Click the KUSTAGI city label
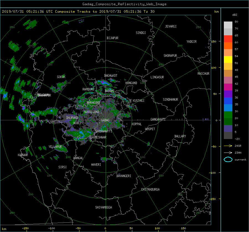 tap(139, 101)
